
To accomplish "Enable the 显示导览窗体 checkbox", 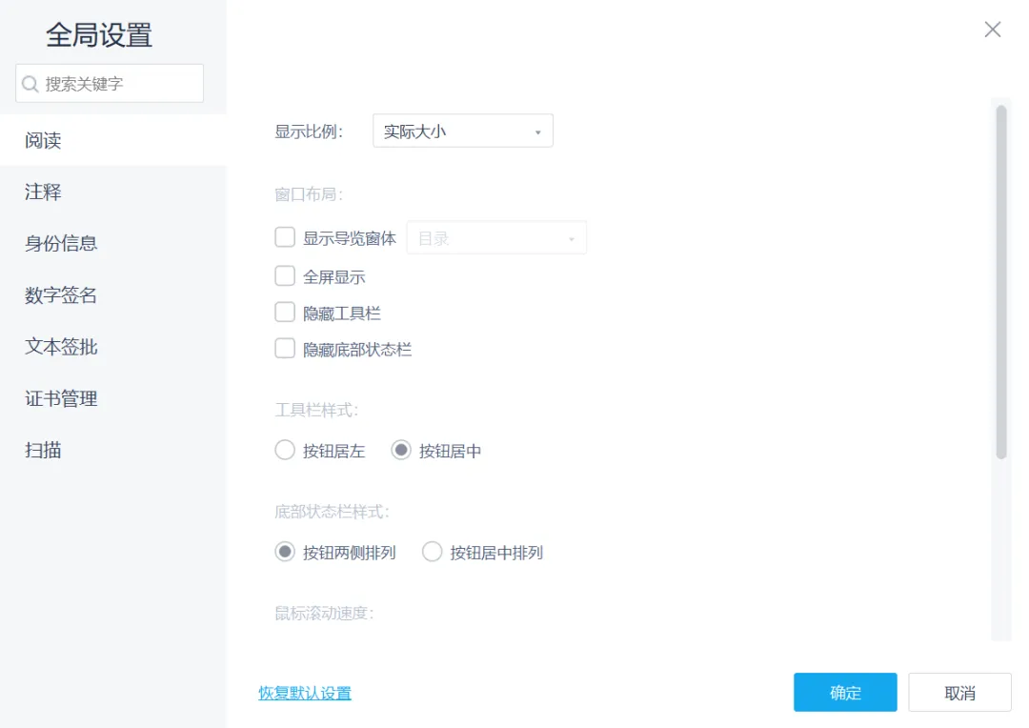I will pyautogui.click(x=285, y=237).
